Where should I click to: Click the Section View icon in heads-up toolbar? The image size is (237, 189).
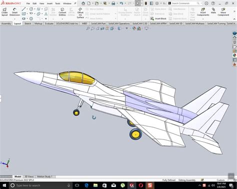tap(102, 28)
